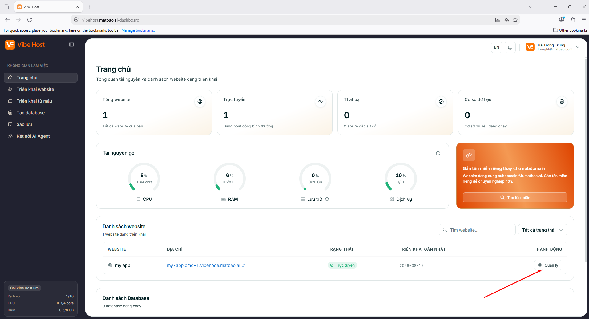589x319 pixels.
Task: Toggle display theme with monitor icon
Action: (510, 47)
